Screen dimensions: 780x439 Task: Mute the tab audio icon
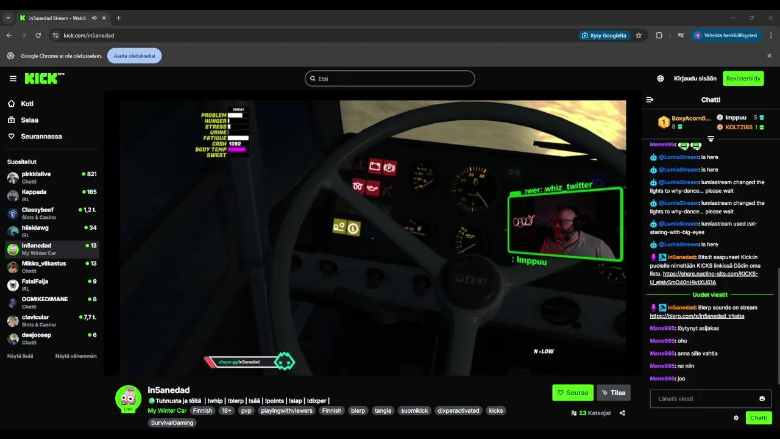click(94, 18)
